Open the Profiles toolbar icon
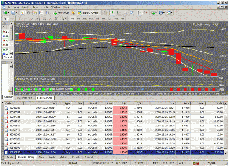 point(13,13)
